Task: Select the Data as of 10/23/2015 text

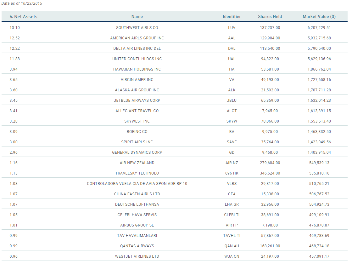Action: (x=22, y=3)
